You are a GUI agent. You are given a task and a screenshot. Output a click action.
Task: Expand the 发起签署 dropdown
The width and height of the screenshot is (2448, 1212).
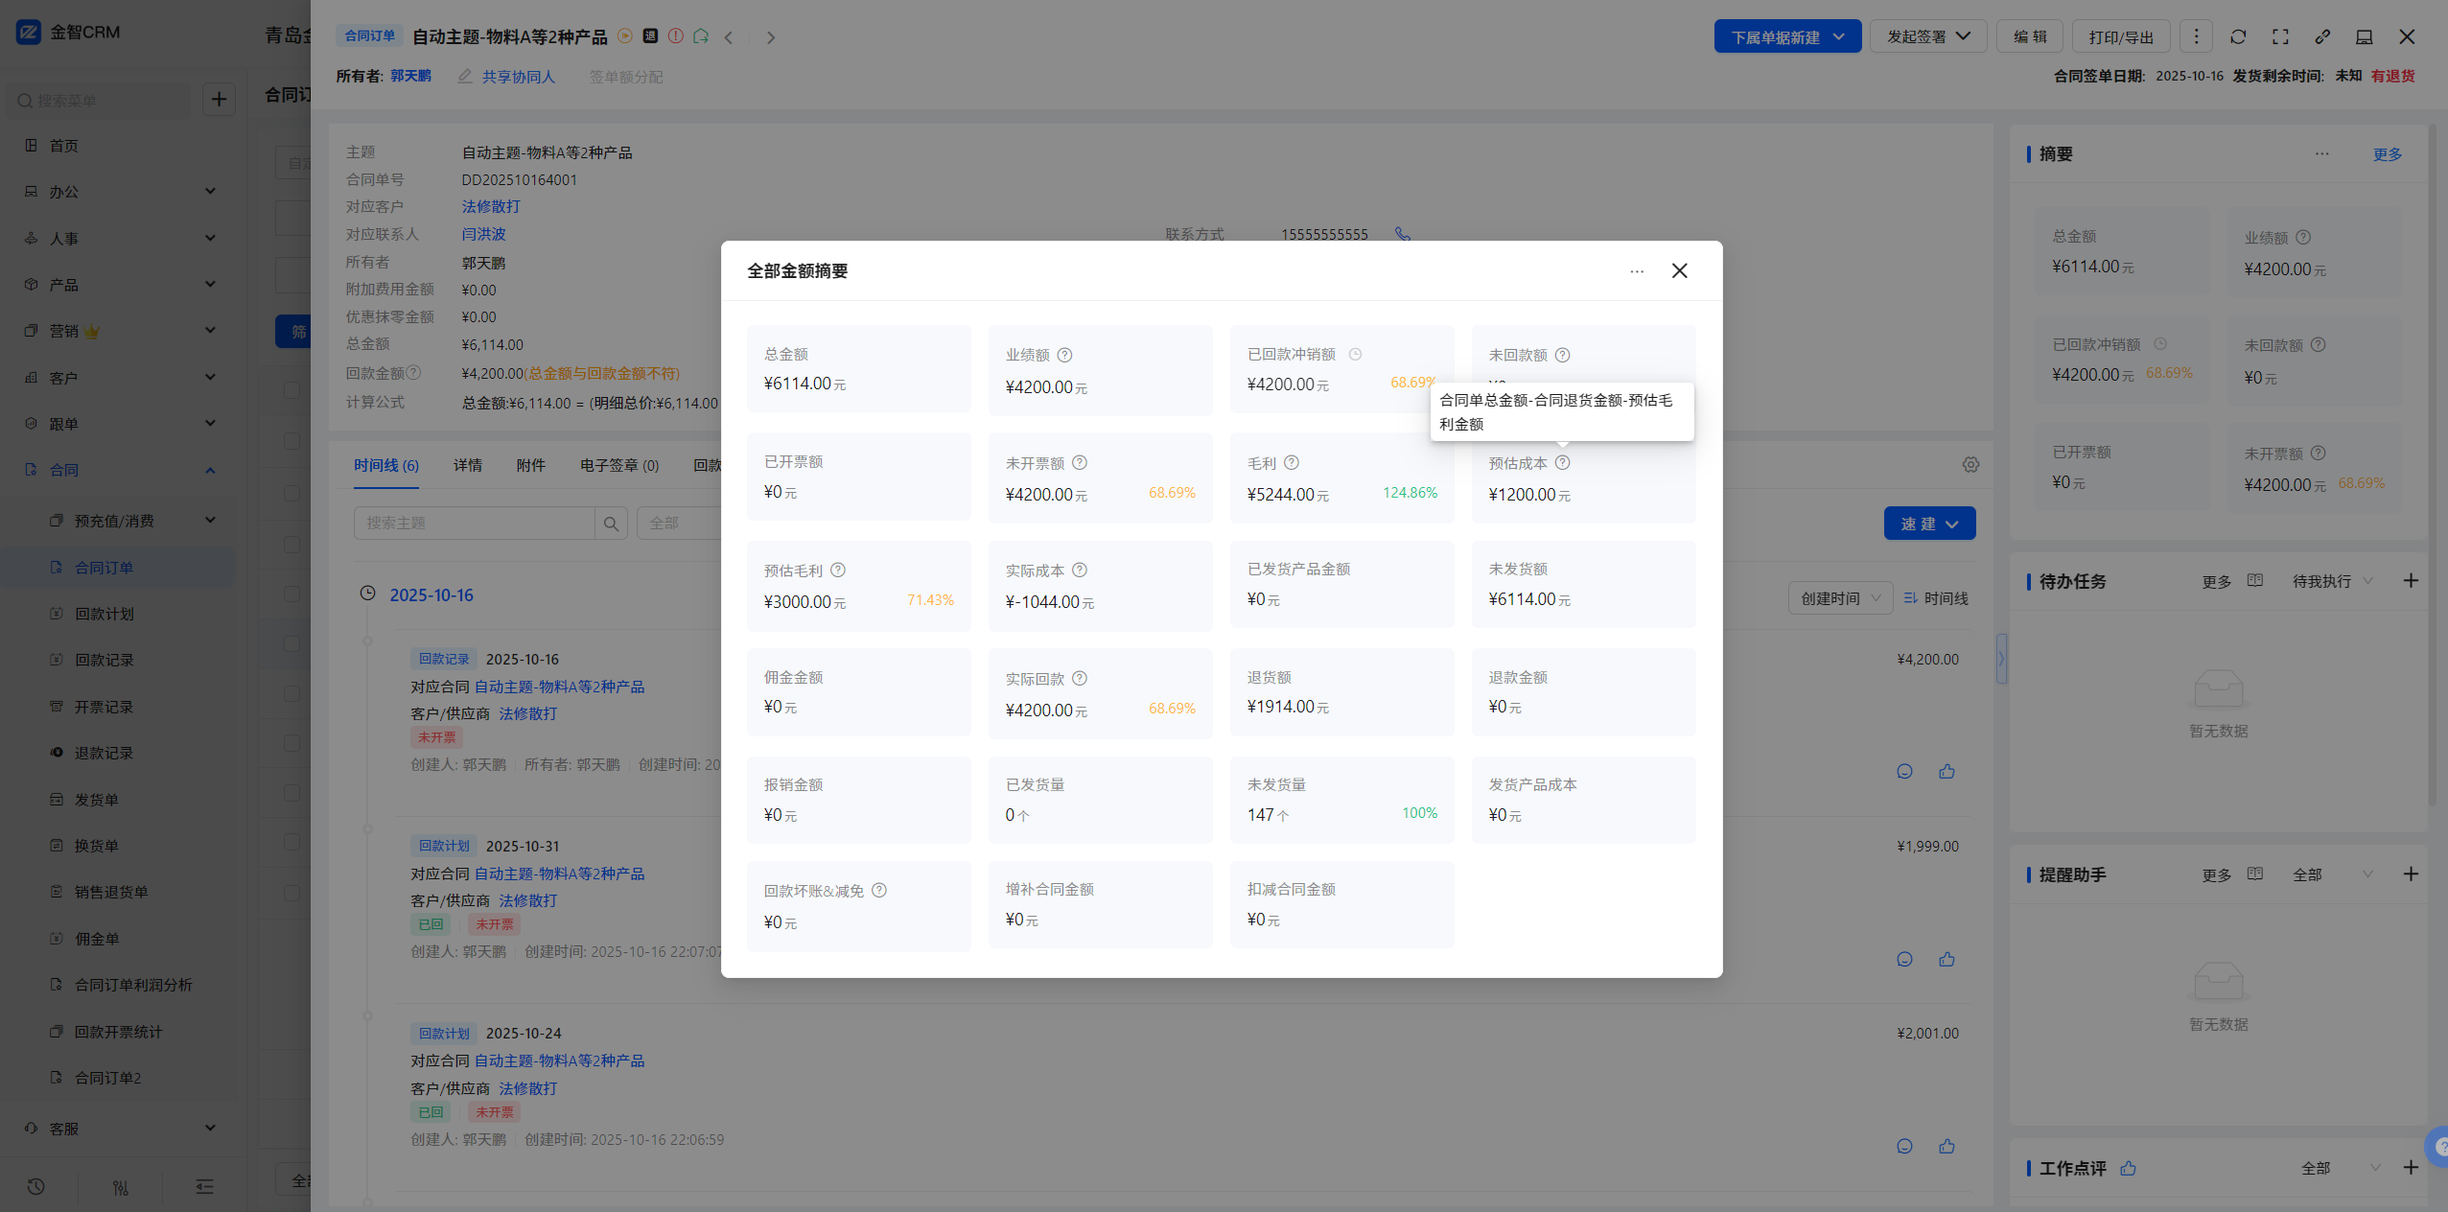pyautogui.click(x=1927, y=37)
